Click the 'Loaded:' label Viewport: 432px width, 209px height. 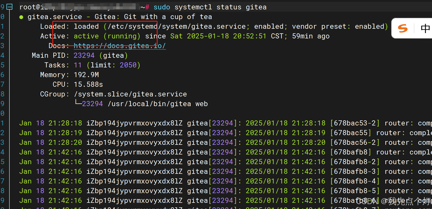pyautogui.click(x=55, y=27)
